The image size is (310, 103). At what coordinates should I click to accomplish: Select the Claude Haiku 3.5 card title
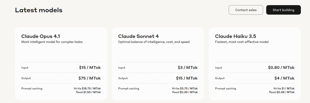[235, 36]
